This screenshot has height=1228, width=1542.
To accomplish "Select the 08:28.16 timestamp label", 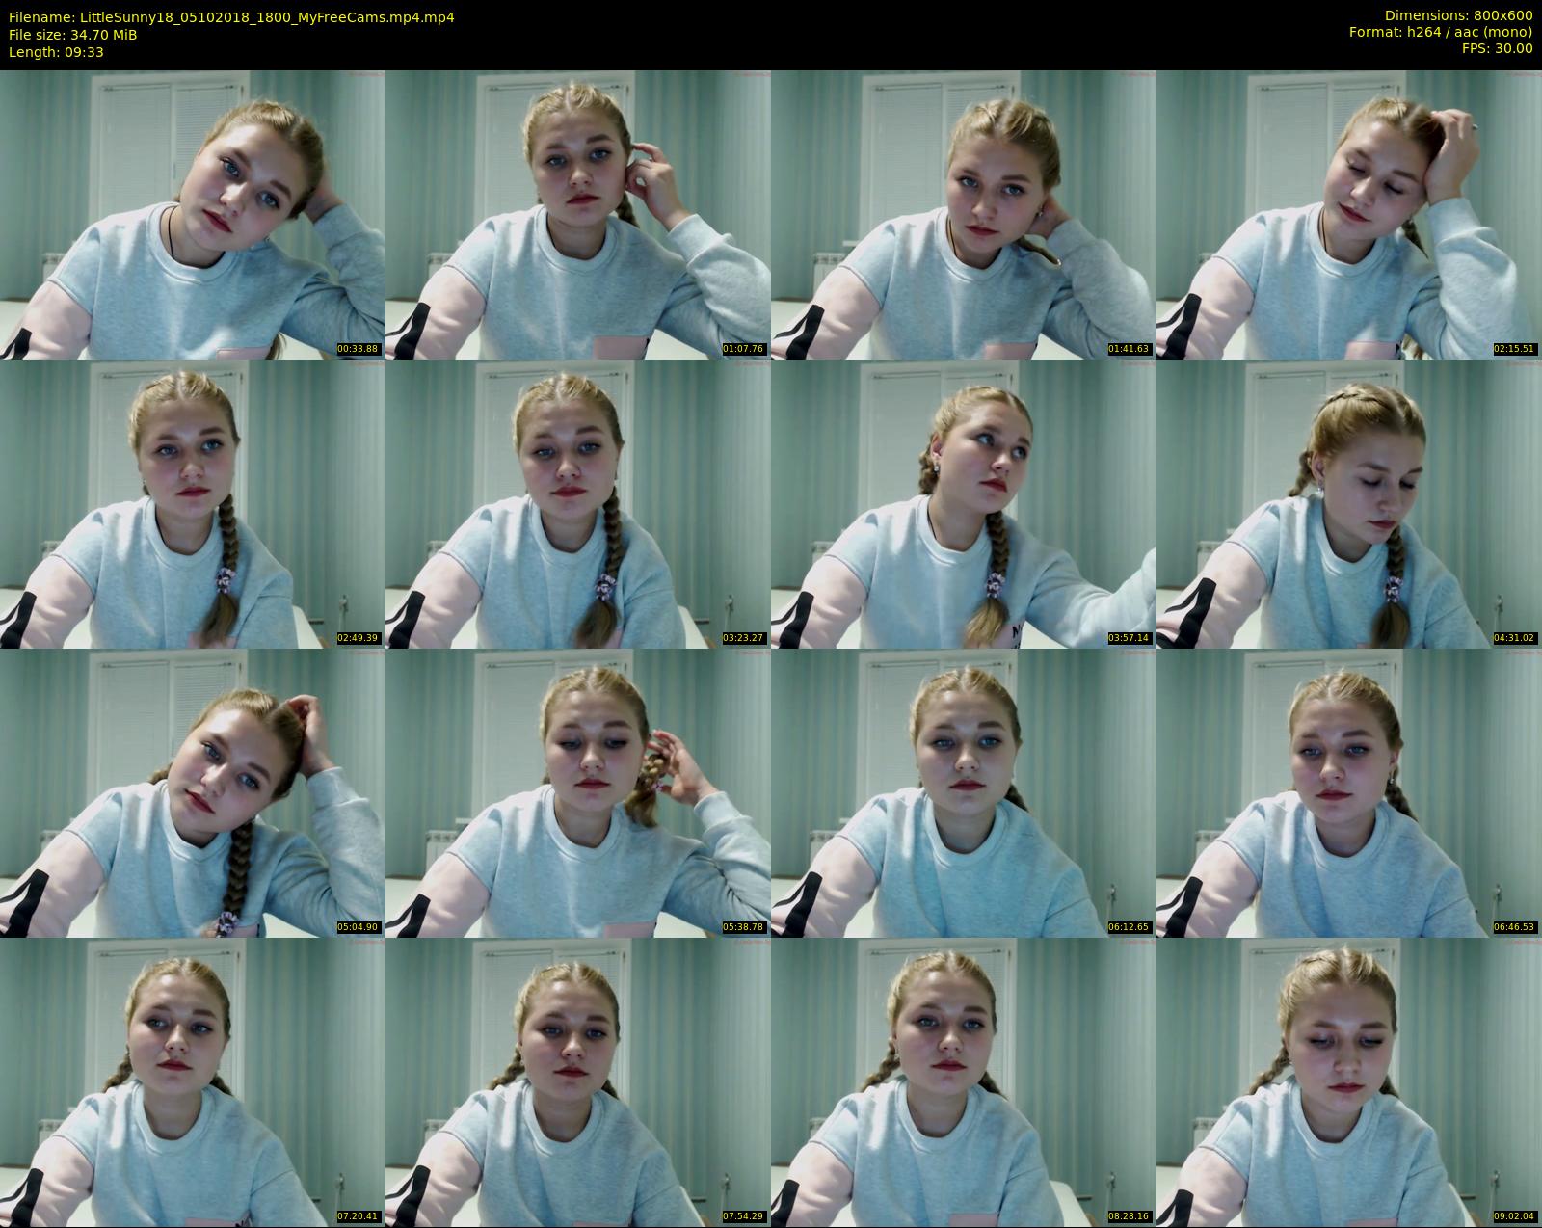I will [x=1130, y=1216].
